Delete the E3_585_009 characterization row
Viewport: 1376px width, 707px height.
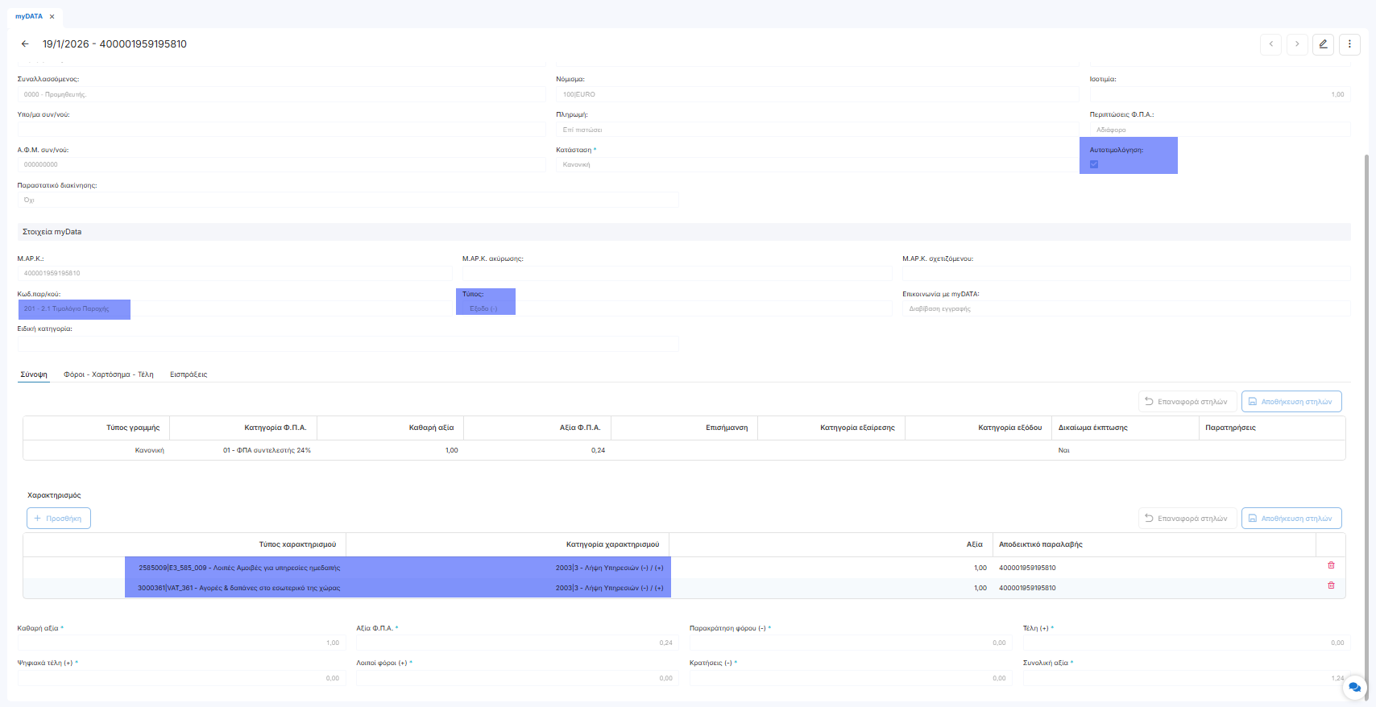point(1331,565)
